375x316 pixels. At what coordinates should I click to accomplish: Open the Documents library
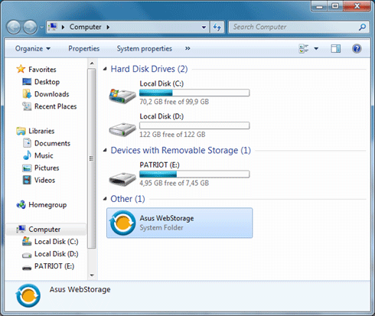[x=52, y=143]
